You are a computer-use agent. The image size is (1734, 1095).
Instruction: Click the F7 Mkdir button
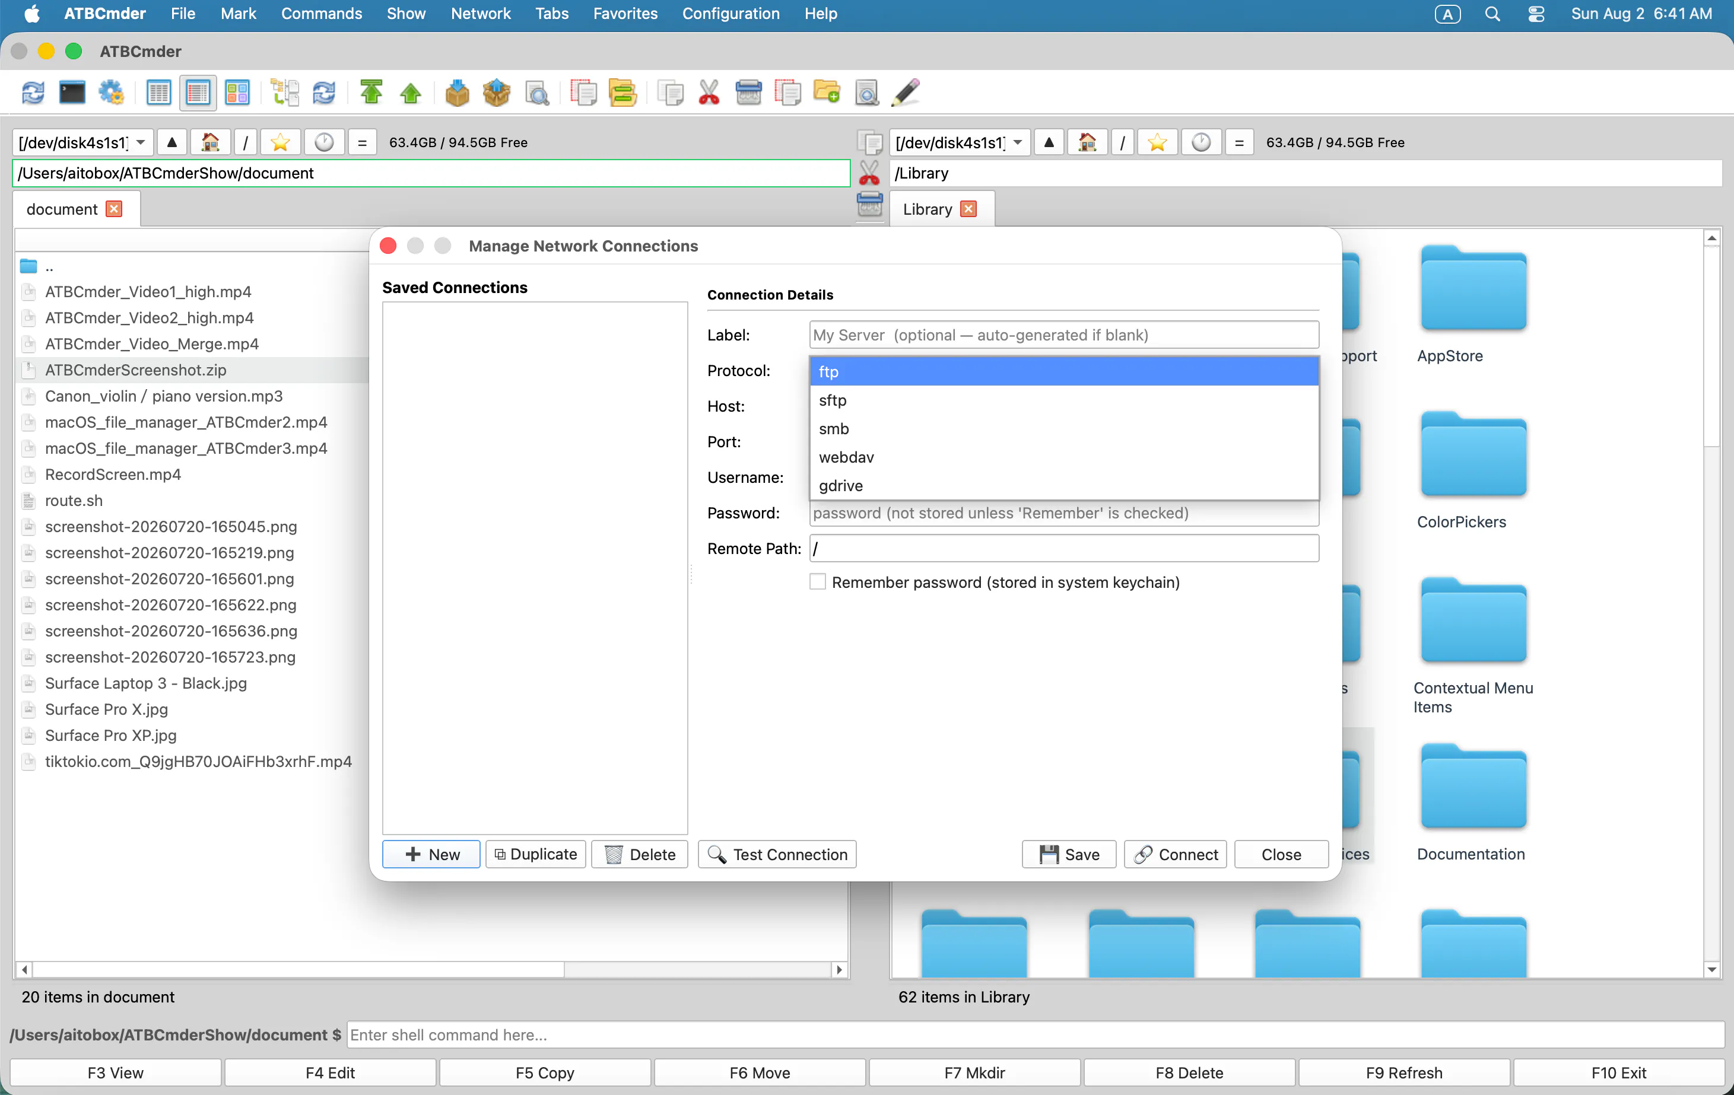click(x=974, y=1072)
